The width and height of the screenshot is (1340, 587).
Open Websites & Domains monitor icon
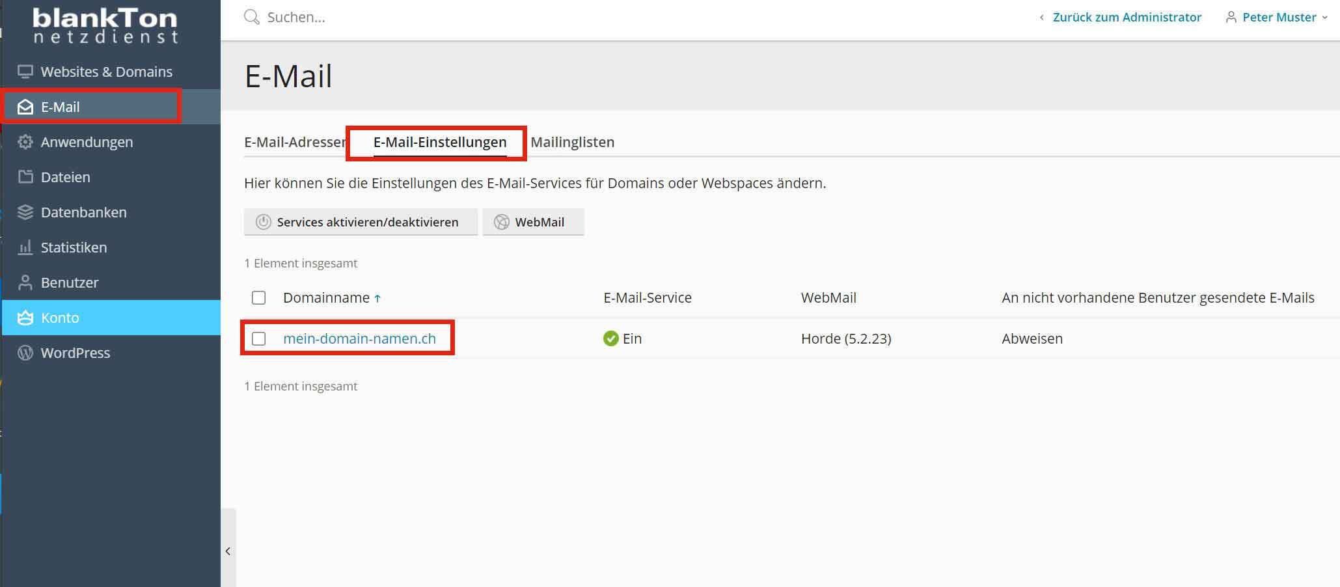(x=25, y=72)
